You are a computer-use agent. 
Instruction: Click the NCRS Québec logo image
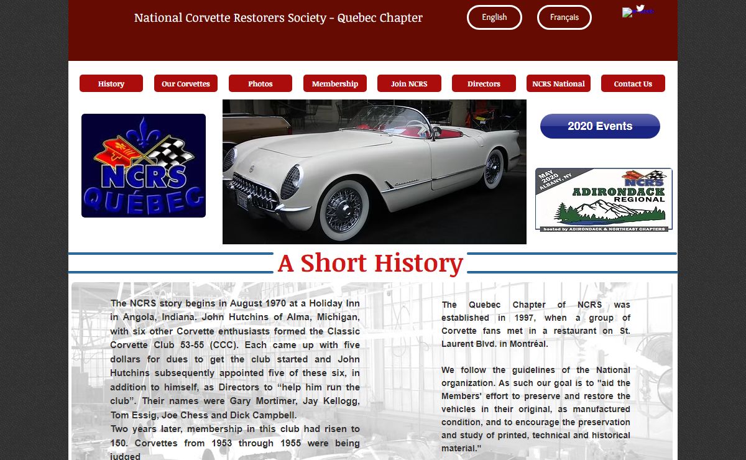tap(144, 165)
